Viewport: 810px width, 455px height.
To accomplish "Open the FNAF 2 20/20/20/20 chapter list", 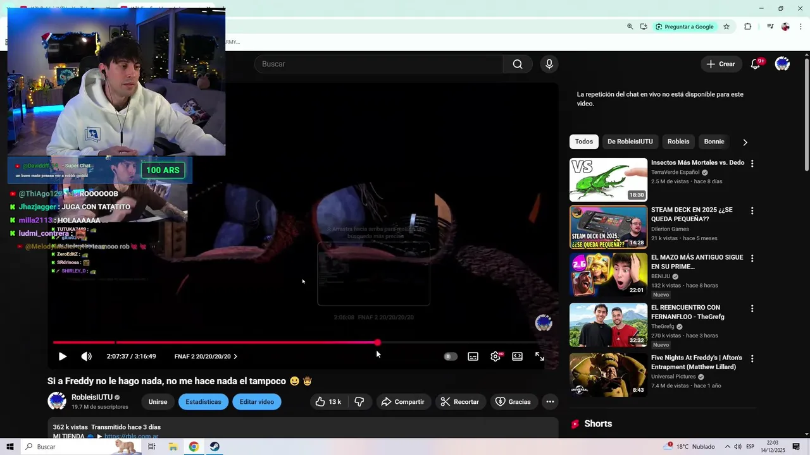I will (x=206, y=356).
